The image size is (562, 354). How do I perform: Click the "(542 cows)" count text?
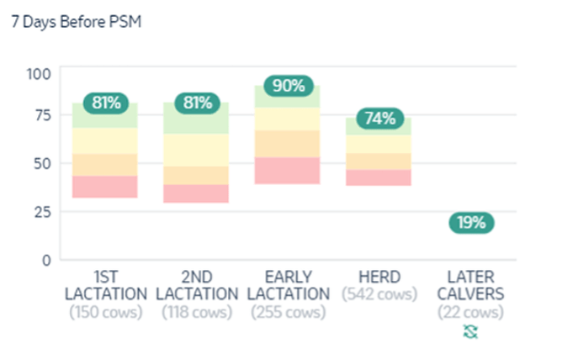pyautogui.click(x=379, y=294)
